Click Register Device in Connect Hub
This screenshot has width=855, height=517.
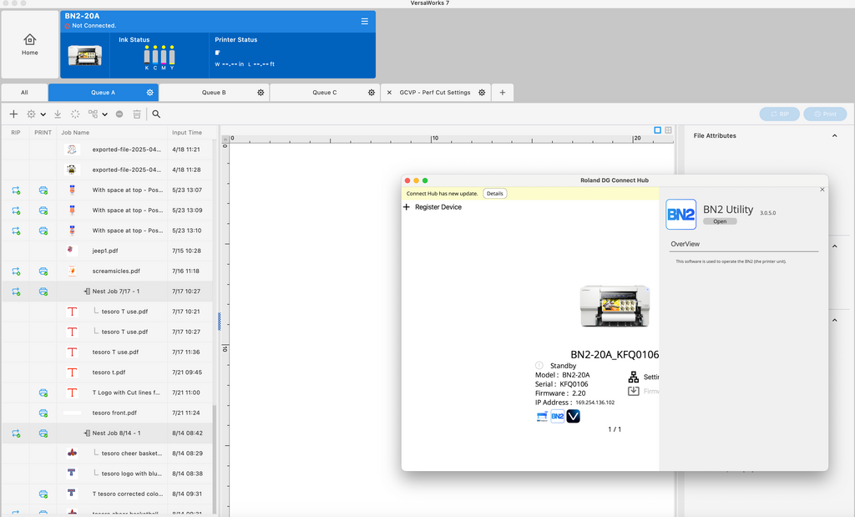click(x=433, y=207)
